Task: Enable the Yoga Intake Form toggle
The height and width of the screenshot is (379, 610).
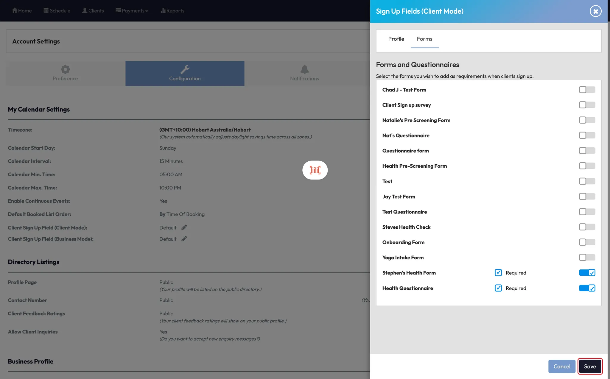Action: click(x=587, y=257)
